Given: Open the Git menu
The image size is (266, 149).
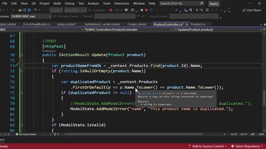Looking at the screenshot, I should pyautogui.click(x=34, y=3).
